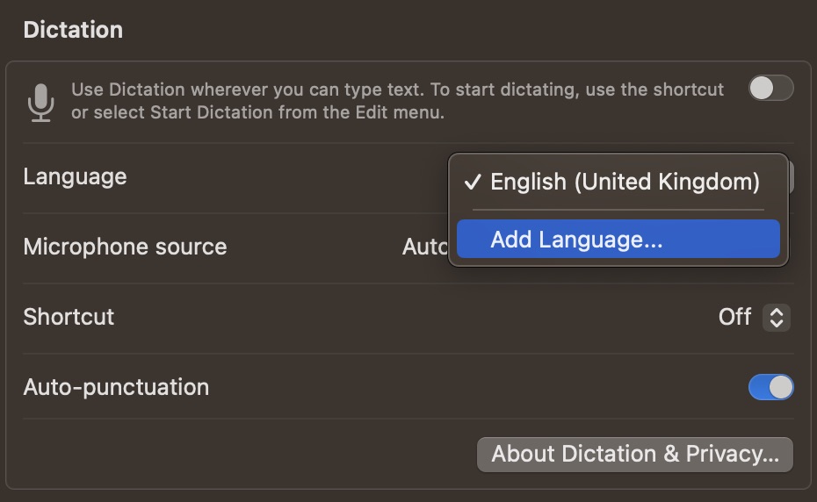Viewport: 817px width, 502px height.
Task: Enable the Dictation toggle switch
Action: coord(770,88)
